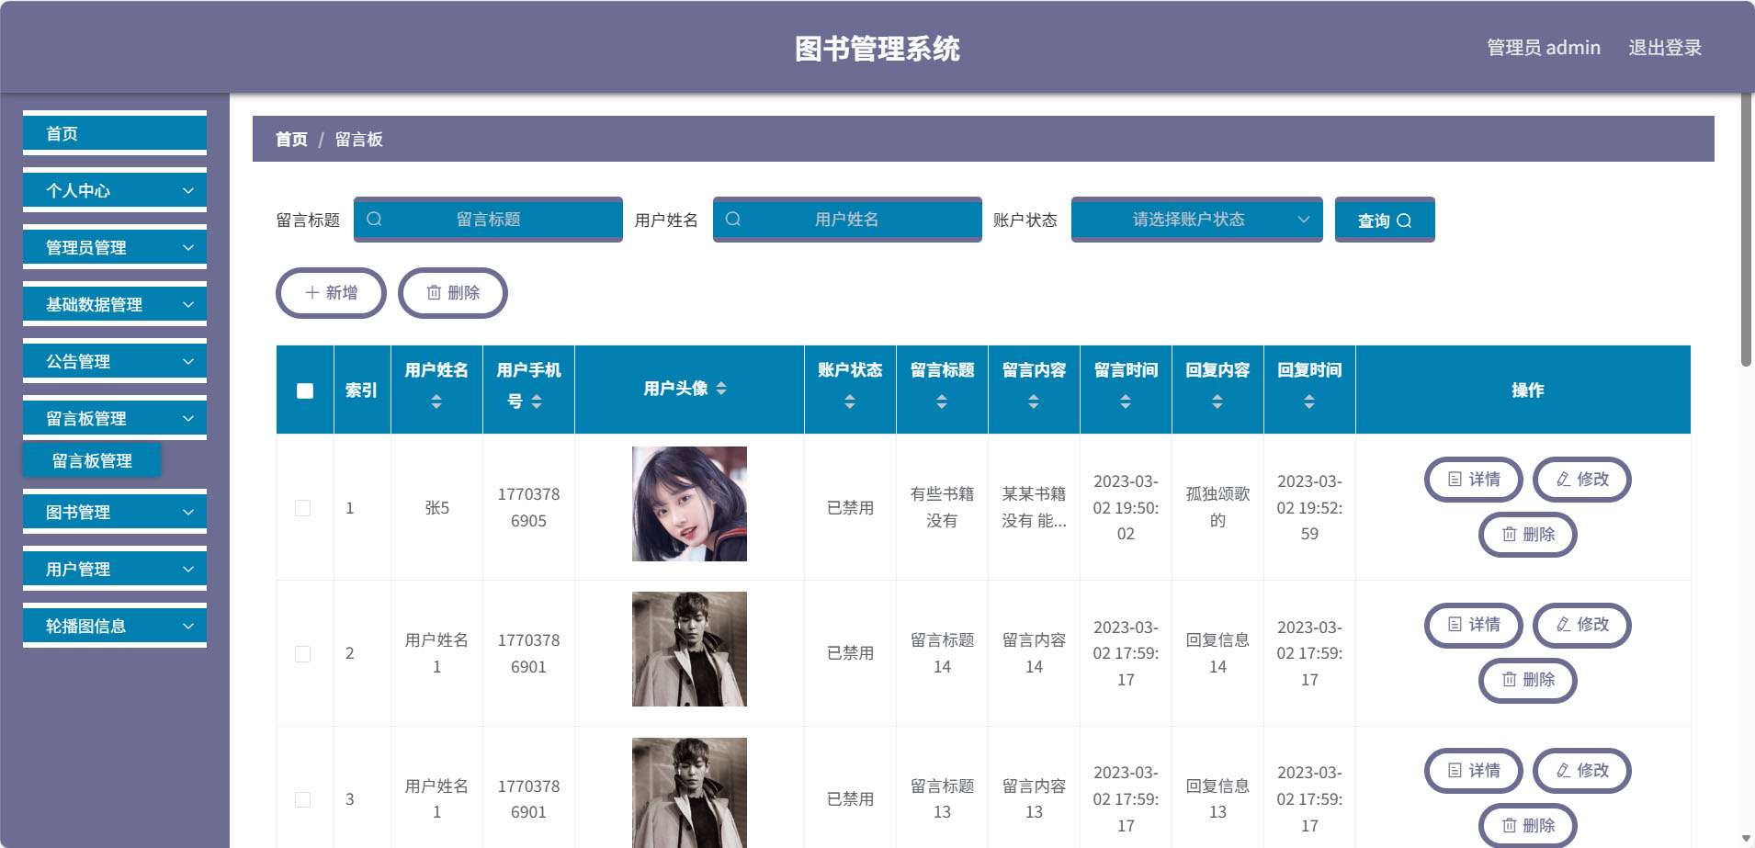
Task: Click 管理员 admin in the header
Action: pyautogui.click(x=1544, y=48)
